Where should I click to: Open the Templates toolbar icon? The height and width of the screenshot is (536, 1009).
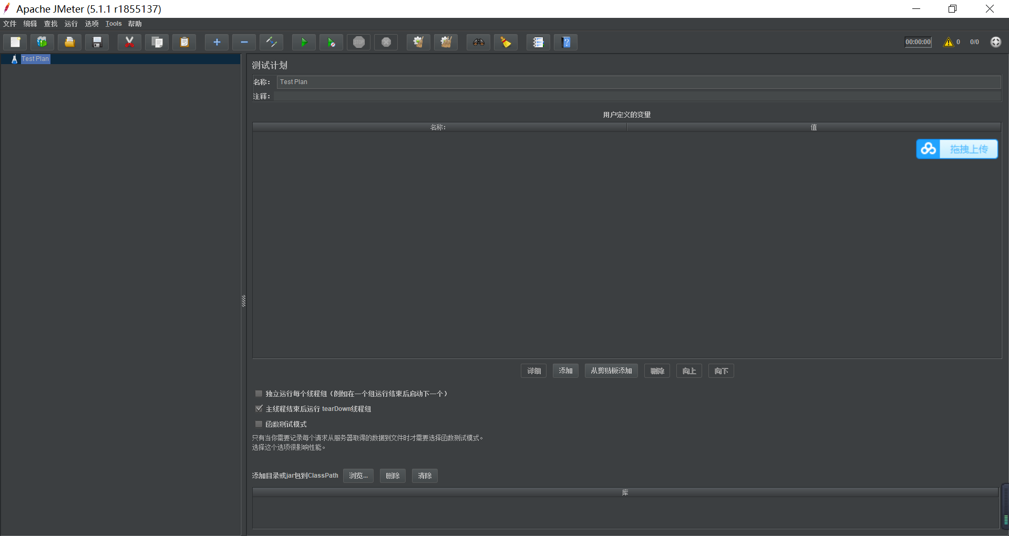coord(42,42)
